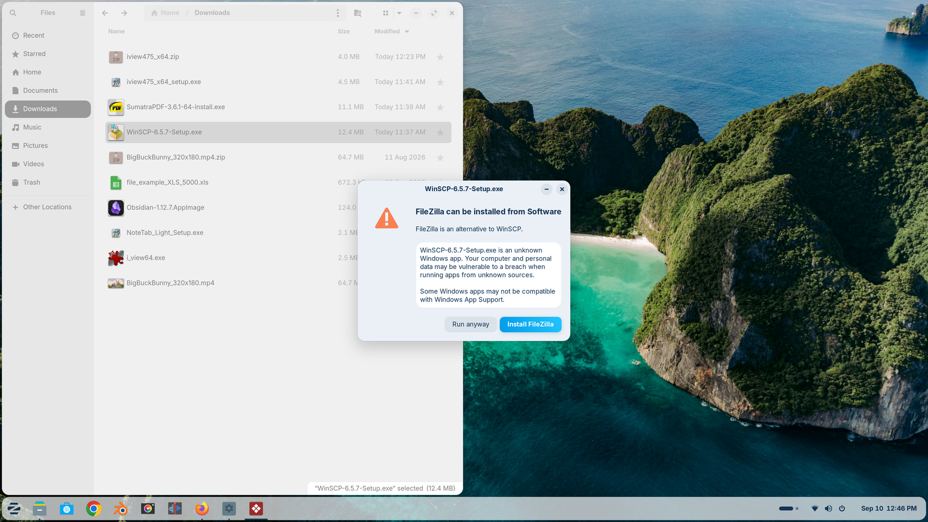
Task: Click the search icon in Files
Action: pos(13,13)
